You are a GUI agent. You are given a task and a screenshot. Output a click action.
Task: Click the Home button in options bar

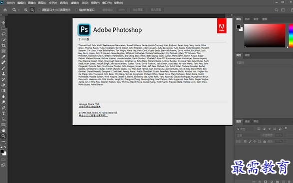(x=5, y=10)
